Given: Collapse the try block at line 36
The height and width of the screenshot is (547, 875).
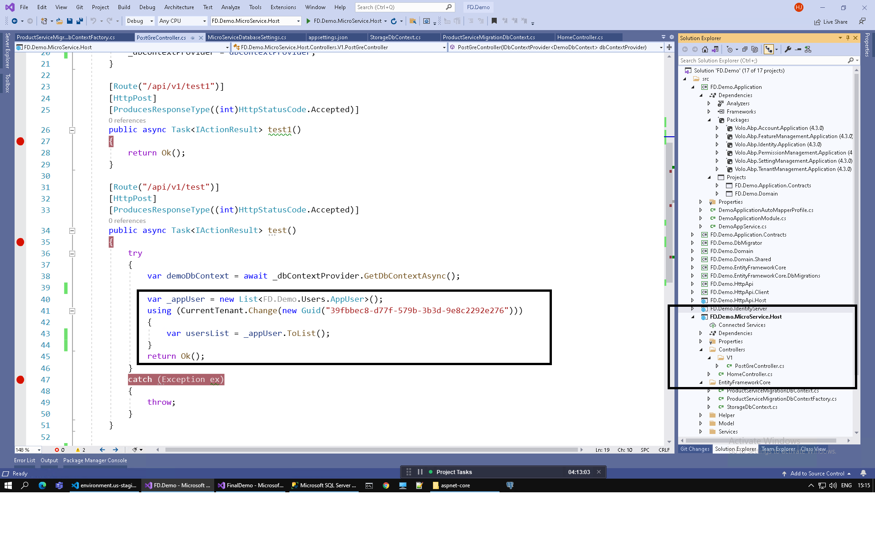Looking at the screenshot, I should pyautogui.click(x=72, y=253).
